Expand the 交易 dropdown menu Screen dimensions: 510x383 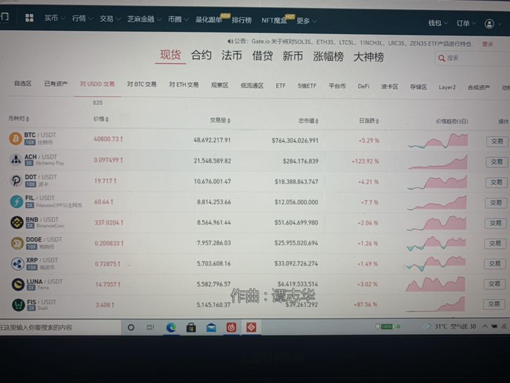[110, 19]
